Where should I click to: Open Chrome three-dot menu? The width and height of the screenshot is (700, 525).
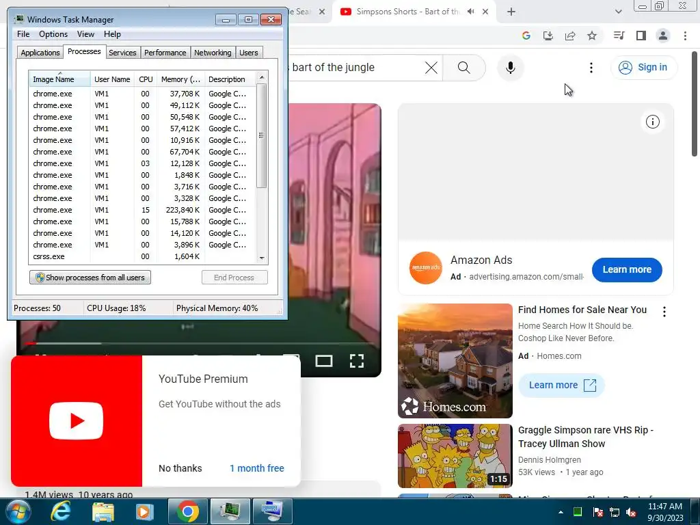pyautogui.click(x=685, y=36)
